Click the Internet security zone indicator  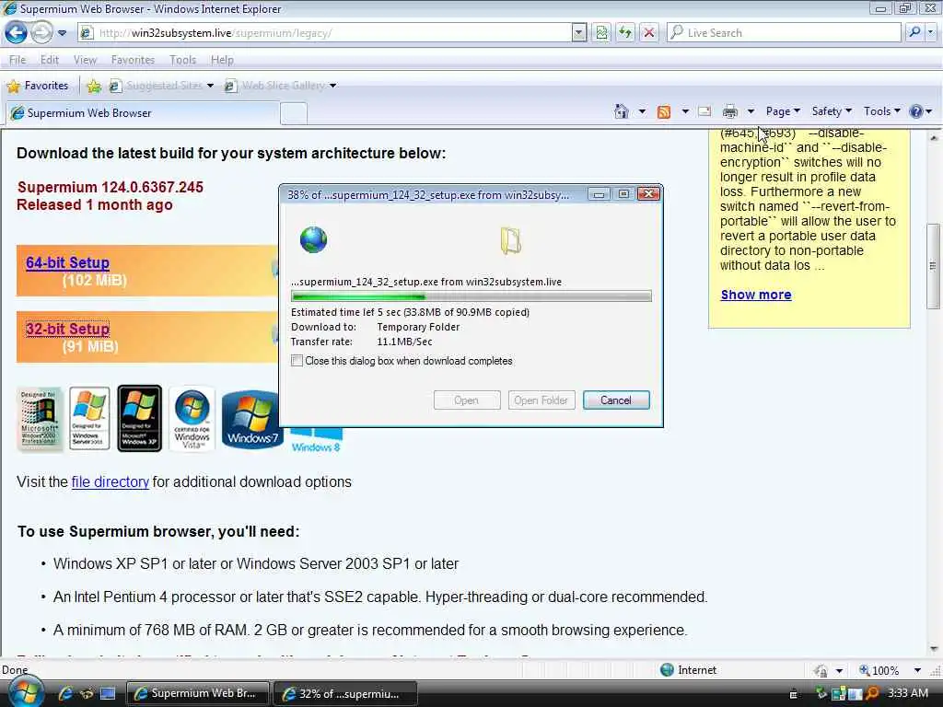[x=688, y=670]
